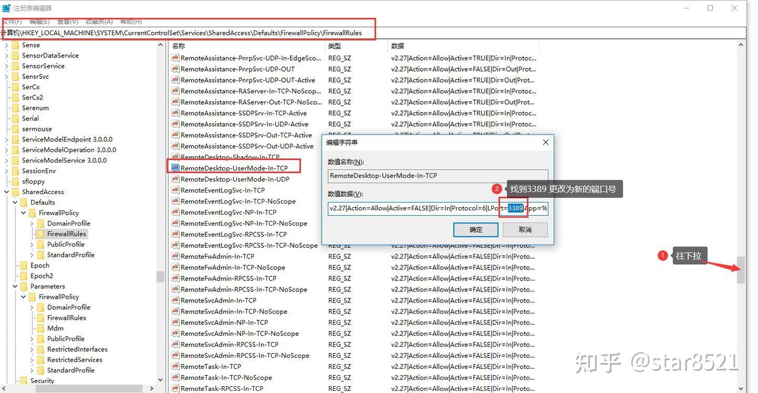Close the Edit String dialog with X
The height and width of the screenshot is (393, 758).
pyautogui.click(x=545, y=142)
